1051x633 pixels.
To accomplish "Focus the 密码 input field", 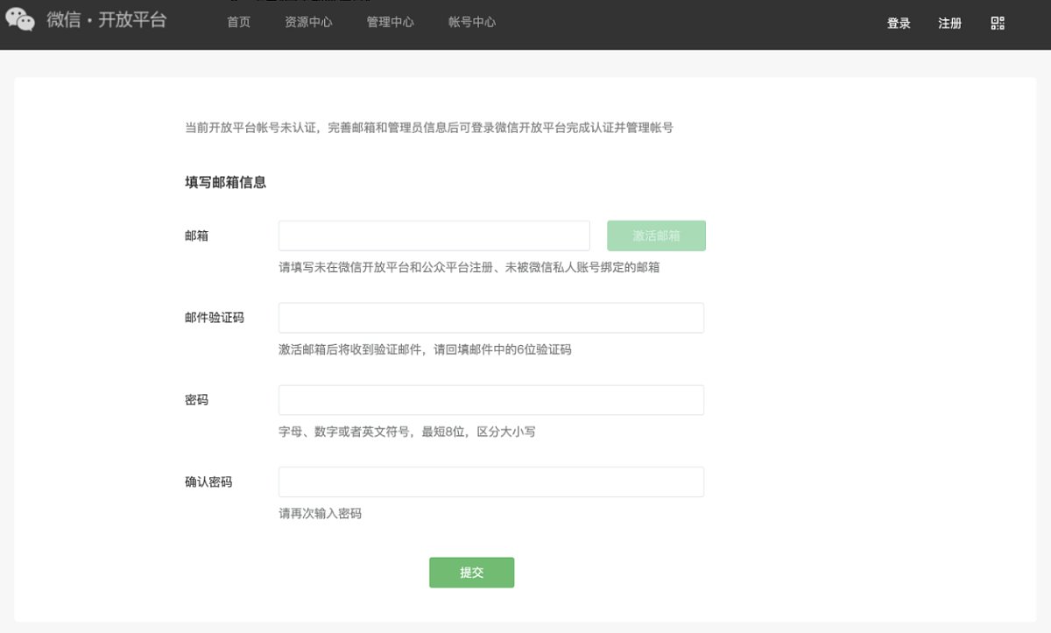I will click(x=491, y=400).
